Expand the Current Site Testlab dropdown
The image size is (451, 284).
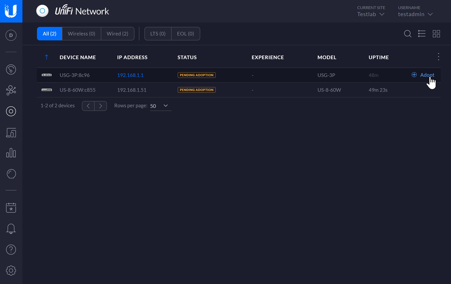click(x=371, y=14)
